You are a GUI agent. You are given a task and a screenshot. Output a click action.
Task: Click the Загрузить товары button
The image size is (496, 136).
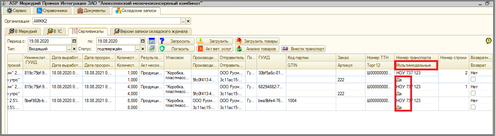pos(257,41)
